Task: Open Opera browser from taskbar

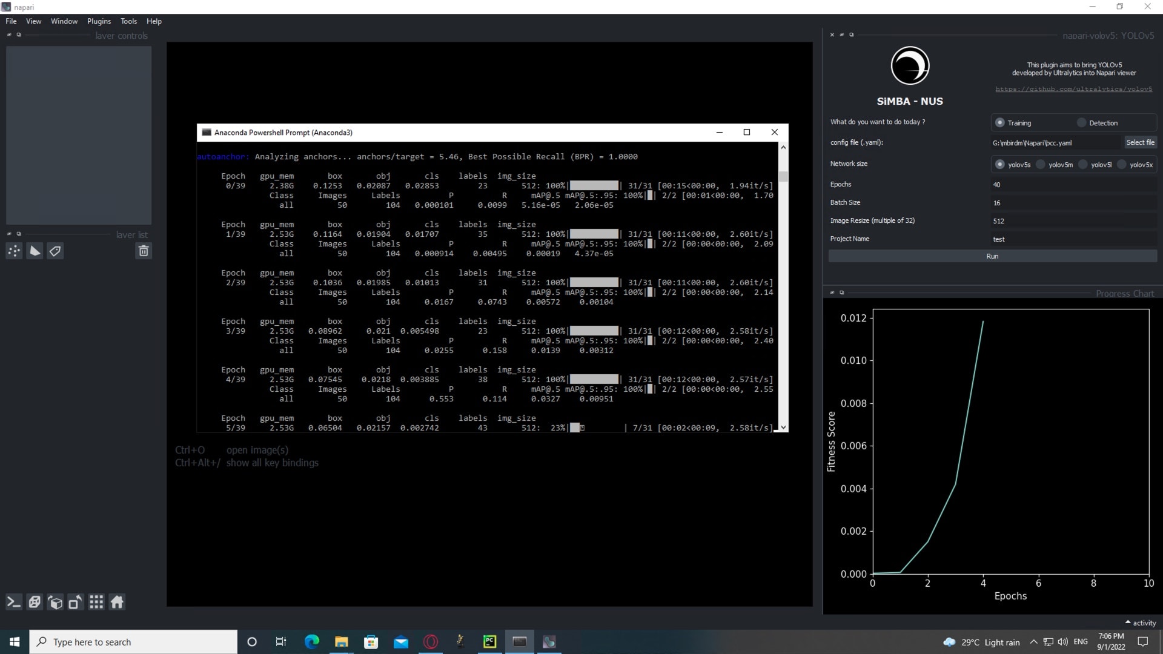Action: click(x=431, y=642)
